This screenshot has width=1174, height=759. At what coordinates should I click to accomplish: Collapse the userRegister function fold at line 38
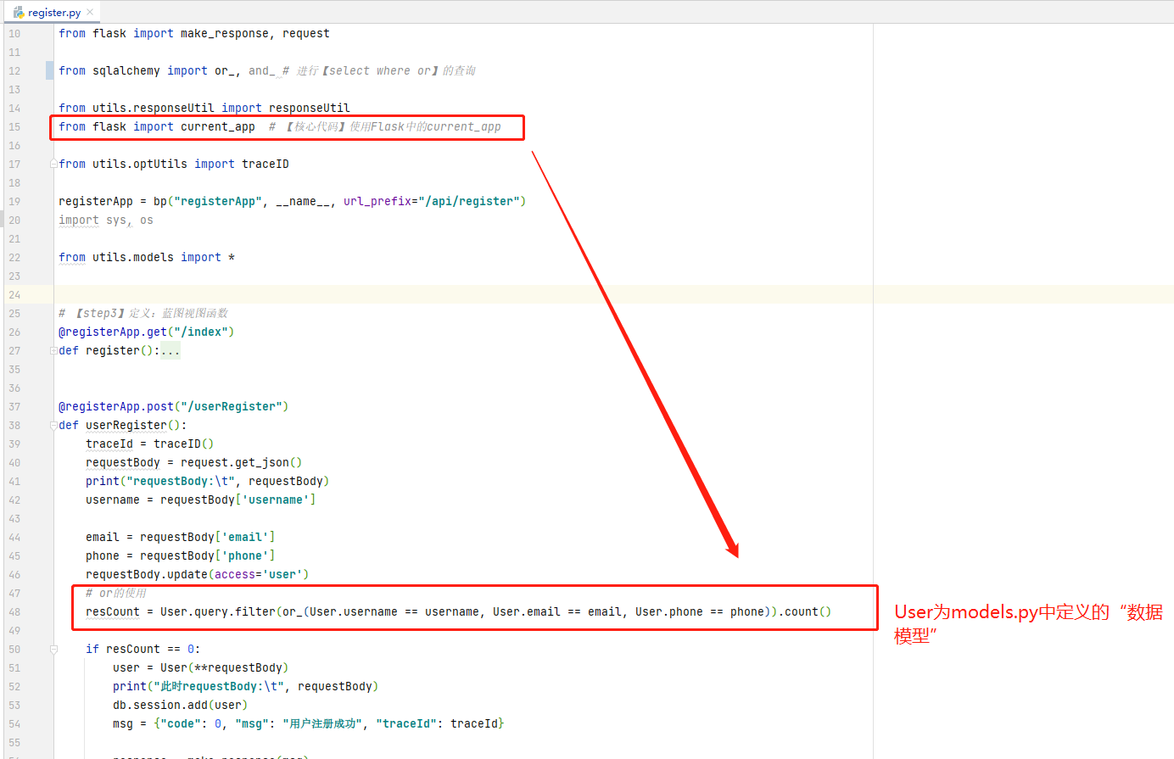(53, 425)
